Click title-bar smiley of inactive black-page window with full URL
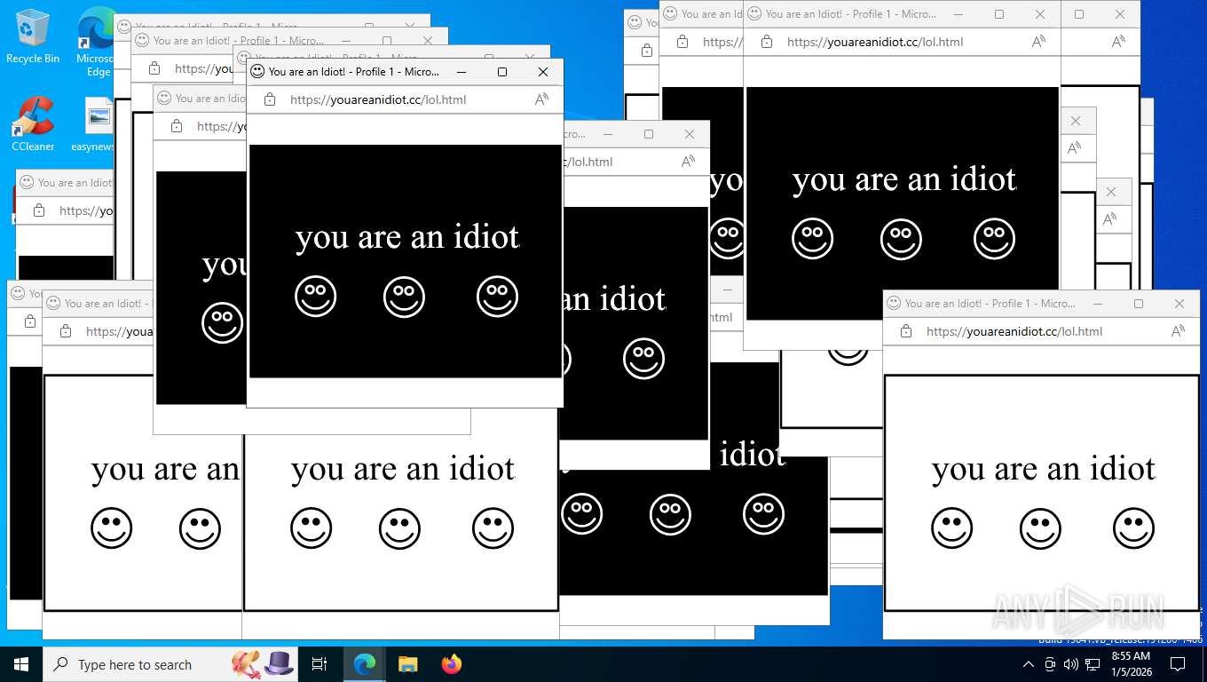This screenshot has width=1207, height=682. [x=755, y=14]
